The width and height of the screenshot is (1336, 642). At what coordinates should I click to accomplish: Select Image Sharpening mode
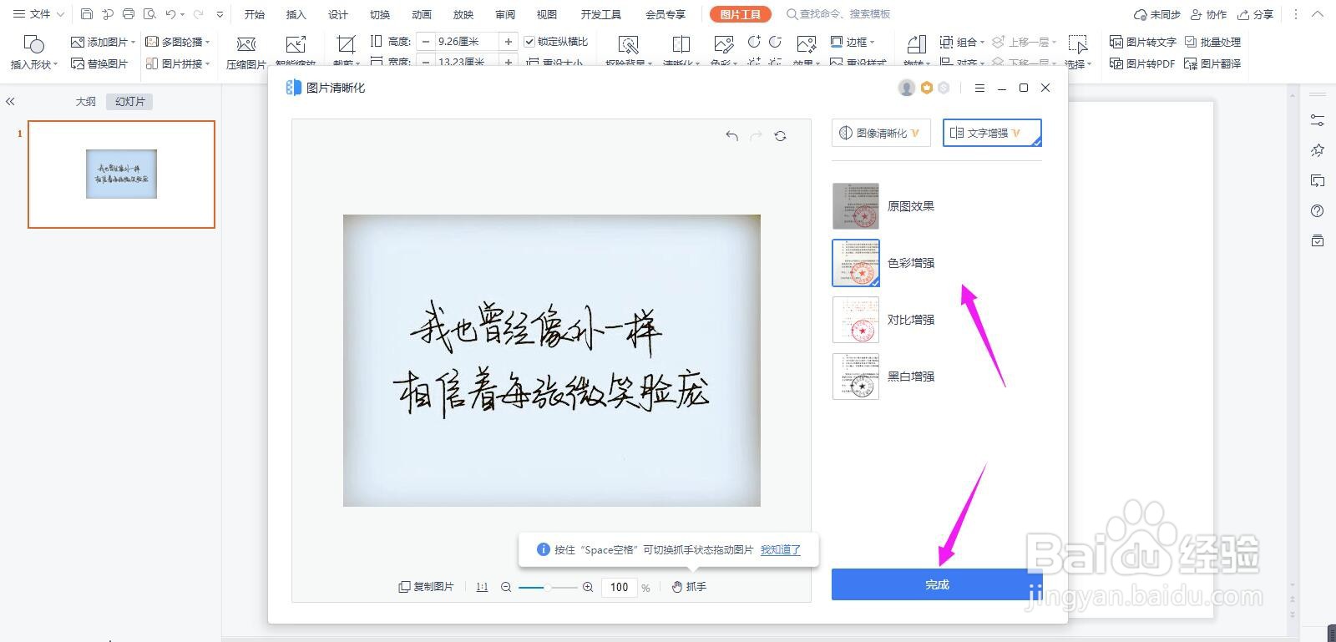(881, 133)
